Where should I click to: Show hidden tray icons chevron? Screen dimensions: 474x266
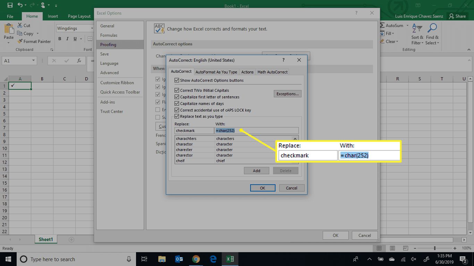(370, 259)
